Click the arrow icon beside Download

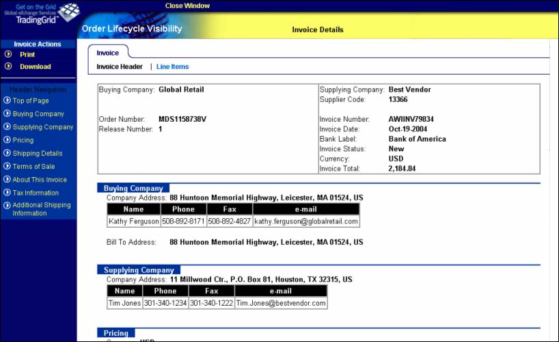[8, 66]
